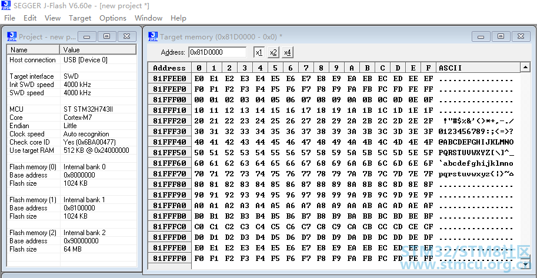The width and height of the screenshot is (537, 278).
Task: Click byte 00 in row 81FFF00
Action: 199,100
